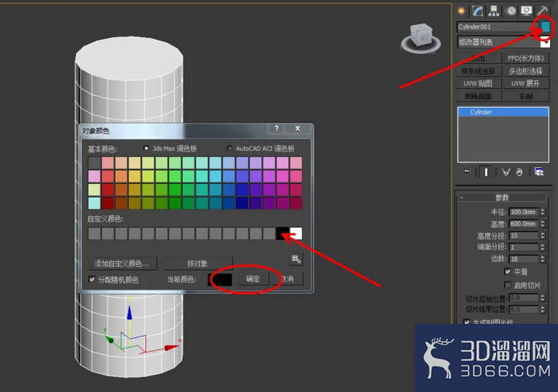Open the Utilities hammer icon
This screenshot has width=558, height=392.
click(543, 11)
